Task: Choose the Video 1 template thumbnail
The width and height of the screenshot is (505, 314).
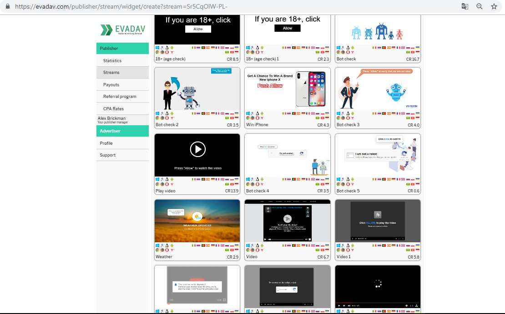Action: pos(378,221)
